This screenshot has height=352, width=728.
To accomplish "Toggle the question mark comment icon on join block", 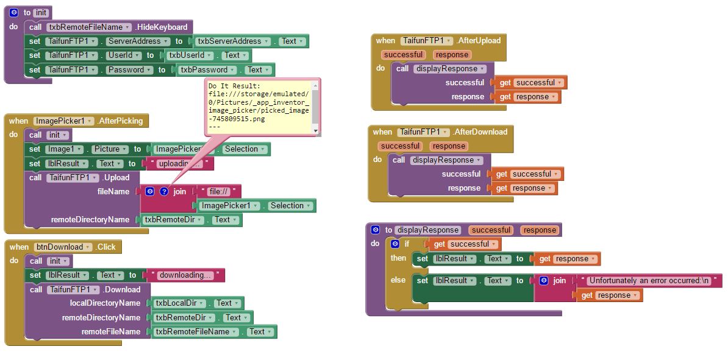I will (163, 191).
